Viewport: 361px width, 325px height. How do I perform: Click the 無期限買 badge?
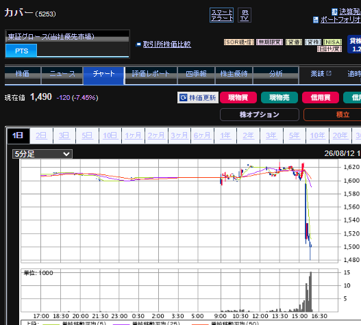tap(270, 42)
